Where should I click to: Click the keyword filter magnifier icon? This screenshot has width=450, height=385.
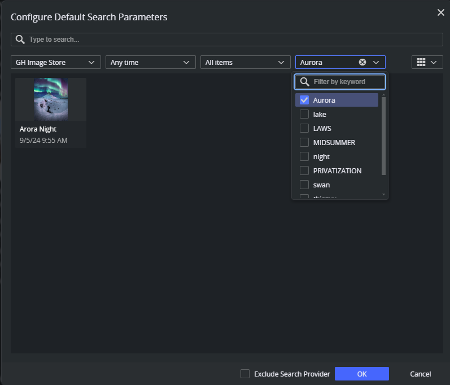click(x=304, y=82)
